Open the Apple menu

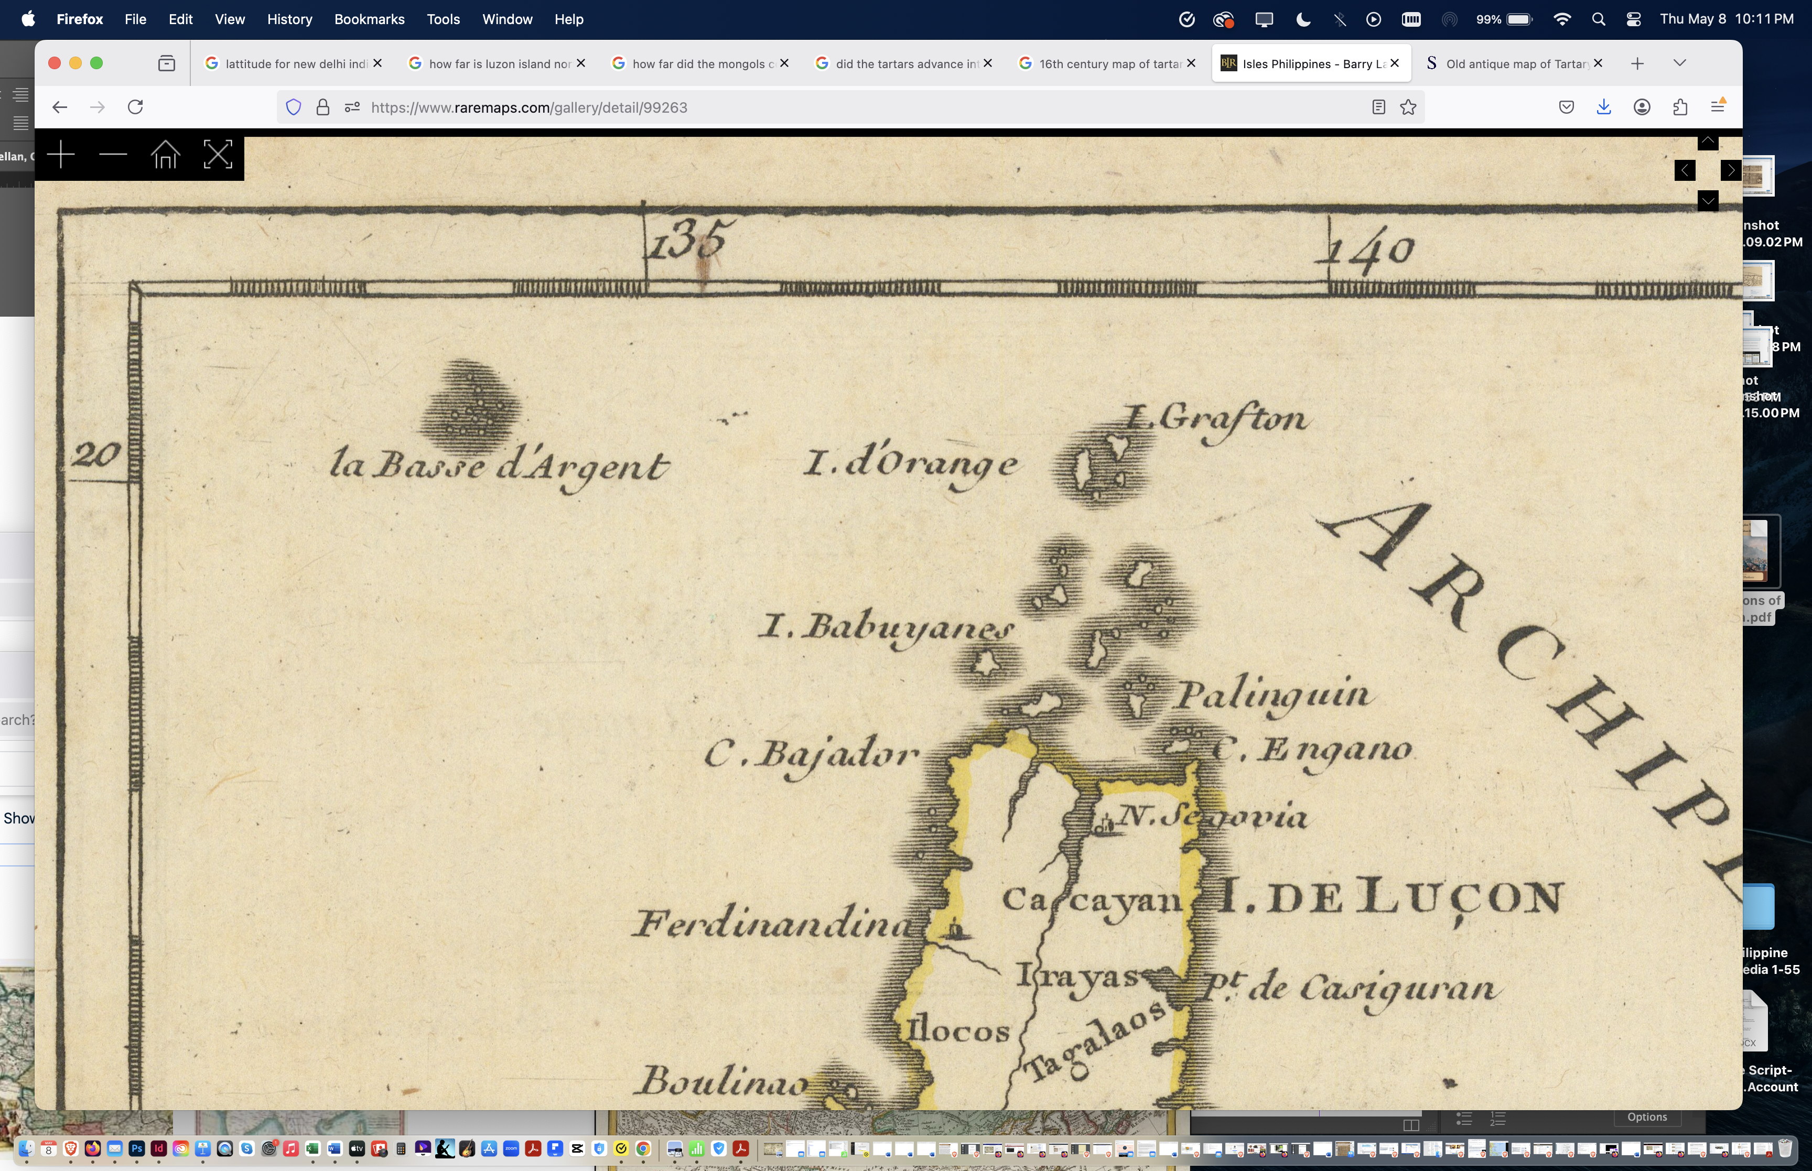click(x=28, y=19)
